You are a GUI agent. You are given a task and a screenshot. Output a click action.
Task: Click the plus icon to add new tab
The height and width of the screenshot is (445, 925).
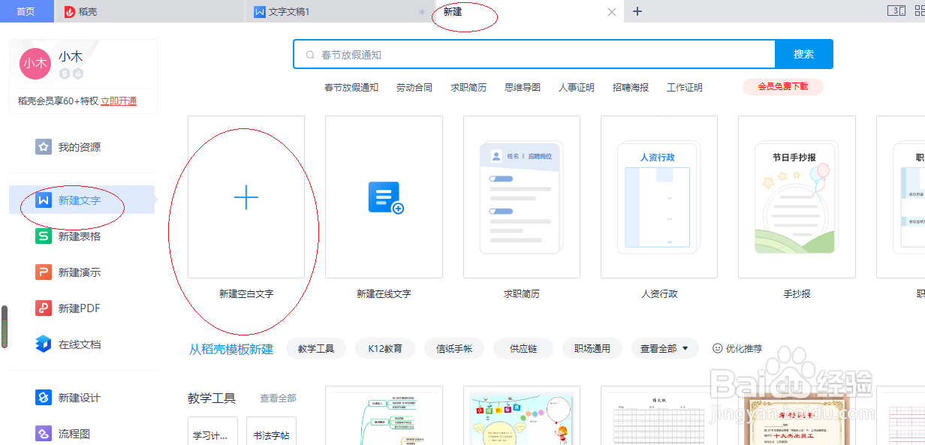[x=637, y=11]
